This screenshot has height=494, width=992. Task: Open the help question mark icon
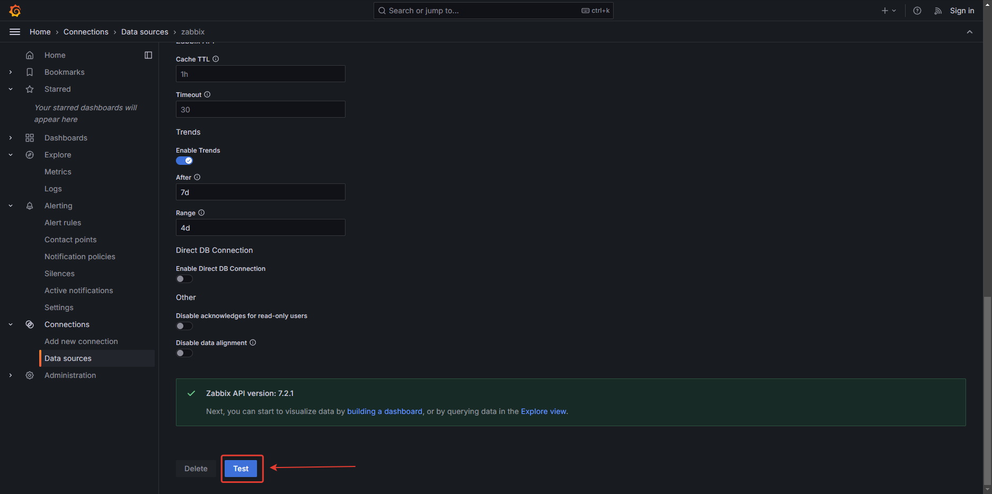pos(917,11)
